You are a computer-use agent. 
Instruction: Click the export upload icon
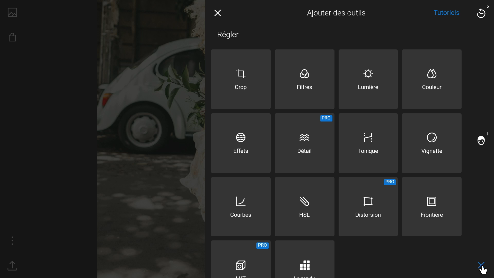point(12,266)
